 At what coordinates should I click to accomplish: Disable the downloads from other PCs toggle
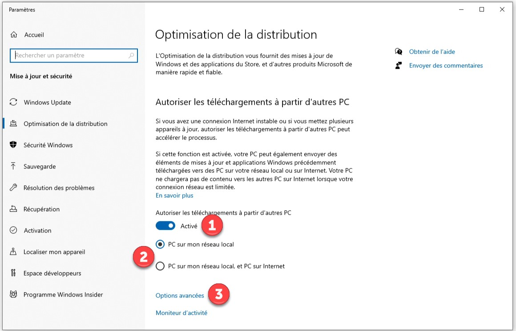pyautogui.click(x=165, y=226)
